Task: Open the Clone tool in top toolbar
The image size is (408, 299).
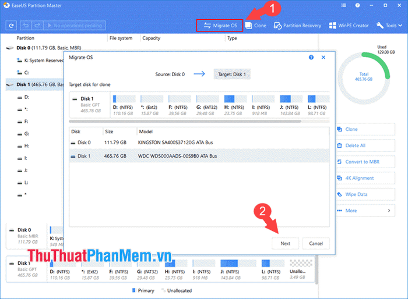Action: pyautogui.click(x=256, y=26)
